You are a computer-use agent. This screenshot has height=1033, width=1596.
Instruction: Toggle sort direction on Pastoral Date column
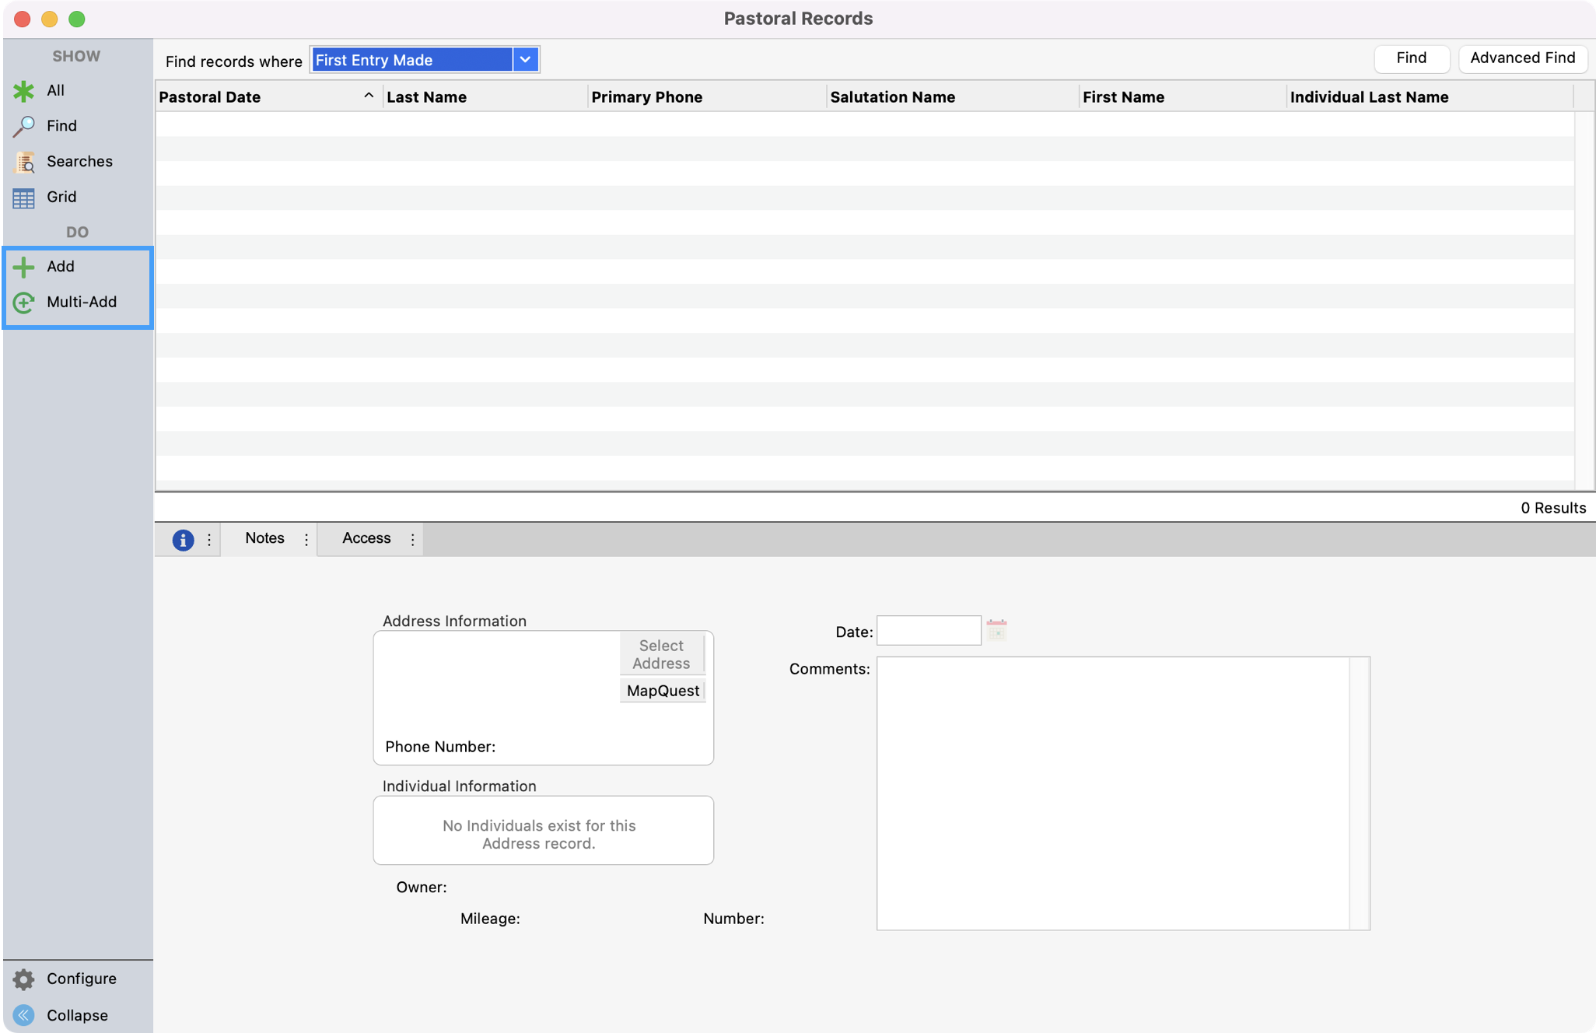368,96
